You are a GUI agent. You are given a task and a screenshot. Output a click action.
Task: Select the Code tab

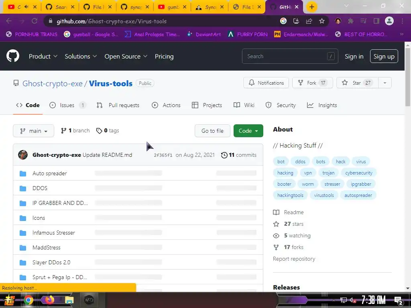pos(28,105)
